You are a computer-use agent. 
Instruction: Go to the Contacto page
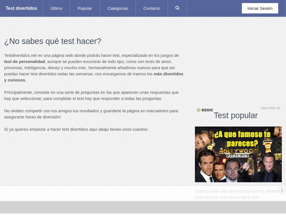152,8
